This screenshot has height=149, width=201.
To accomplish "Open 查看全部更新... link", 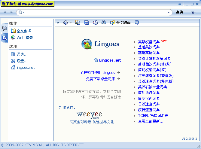I will tap(151, 121).
